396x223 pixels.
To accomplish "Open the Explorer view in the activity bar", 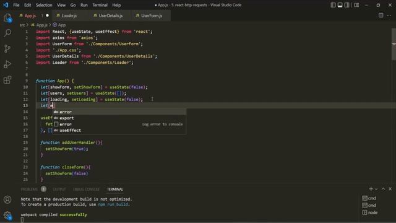I will pyautogui.click(x=7, y=18).
